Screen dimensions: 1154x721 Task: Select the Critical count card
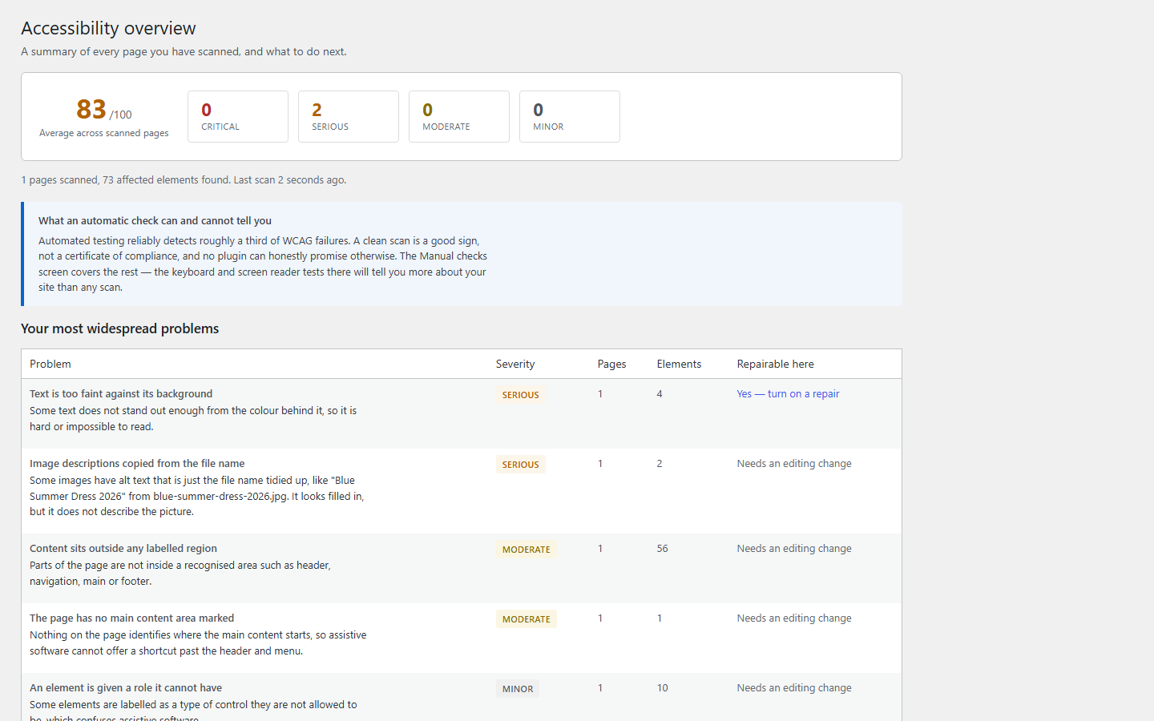click(238, 117)
